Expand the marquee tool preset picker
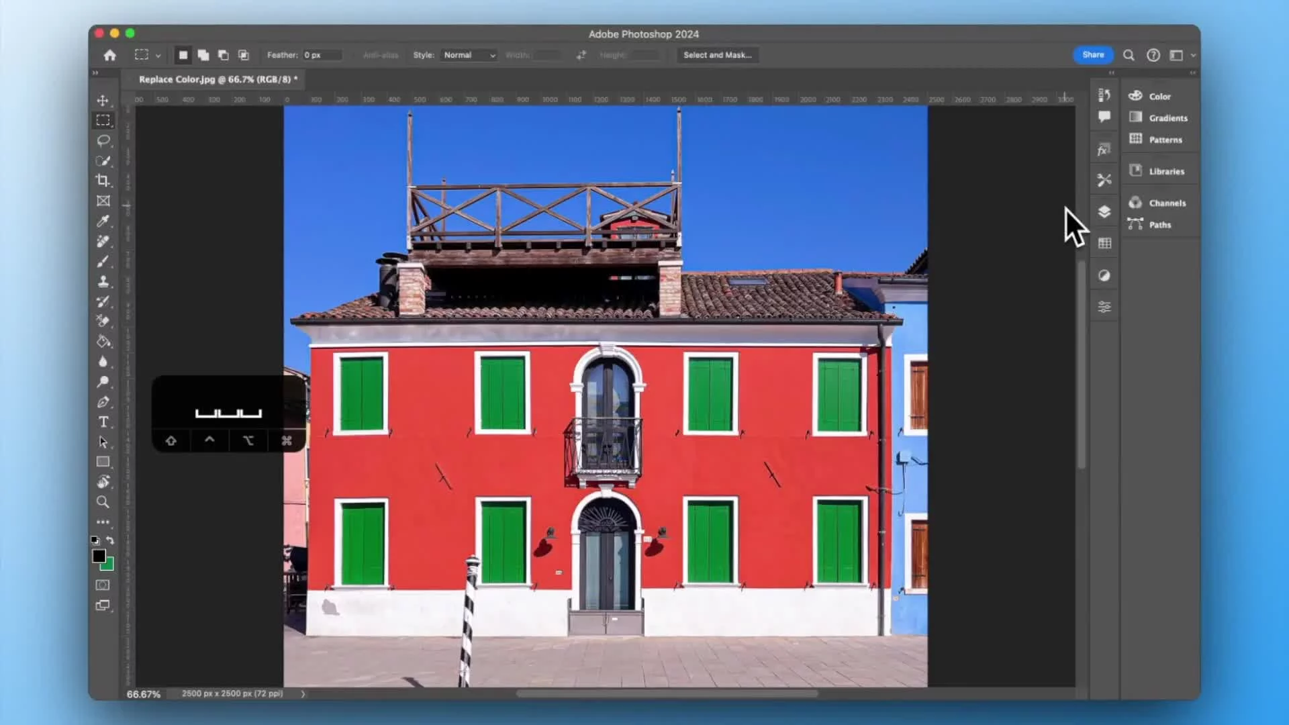This screenshot has width=1289, height=725. (x=158, y=56)
